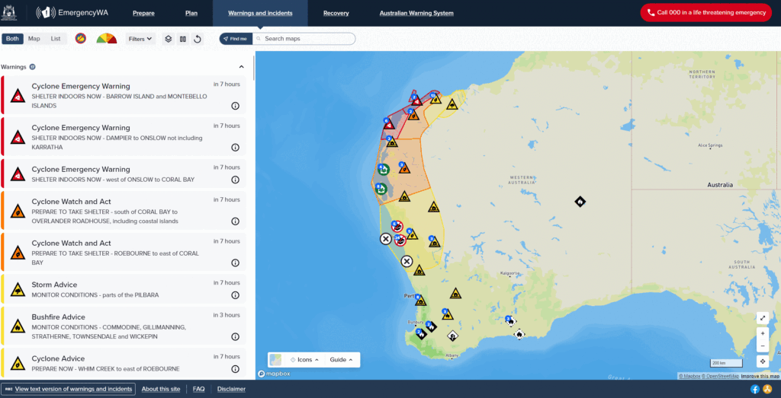This screenshot has height=398, width=781.
Task: Open the Filters dropdown
Action: point(140,39)
